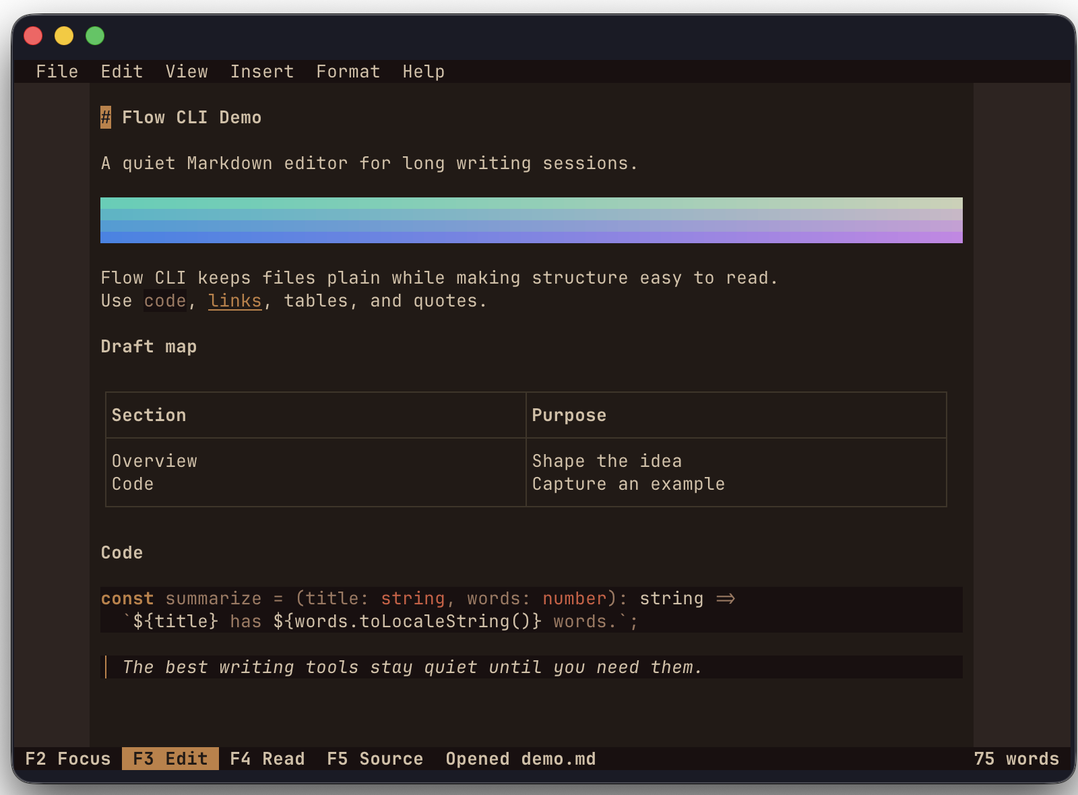Viewport: 1078px width, 795px height.
Task: Minimize the window with yellow button
Action: pos(64,36)
